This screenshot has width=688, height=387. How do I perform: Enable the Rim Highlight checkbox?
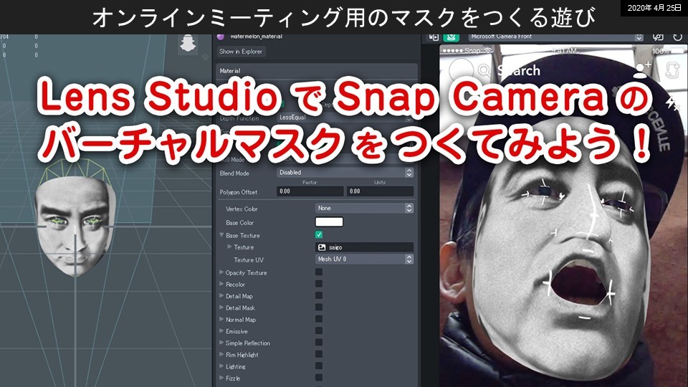click(x=319, y=354)
